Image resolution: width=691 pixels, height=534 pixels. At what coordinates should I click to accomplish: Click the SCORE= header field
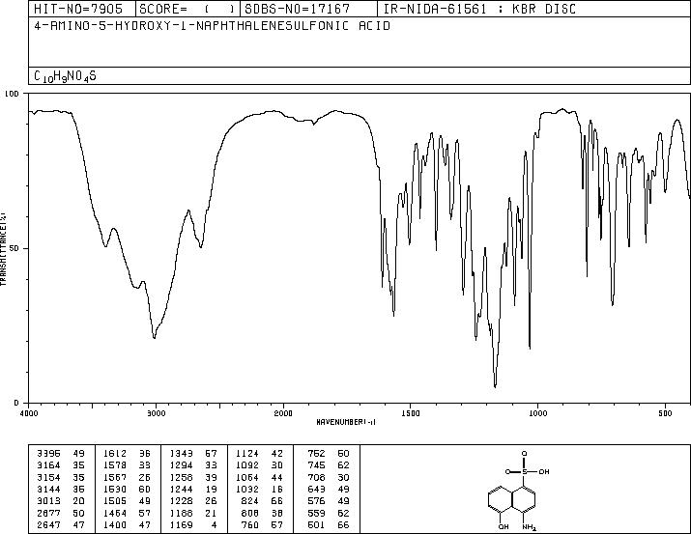187,9
